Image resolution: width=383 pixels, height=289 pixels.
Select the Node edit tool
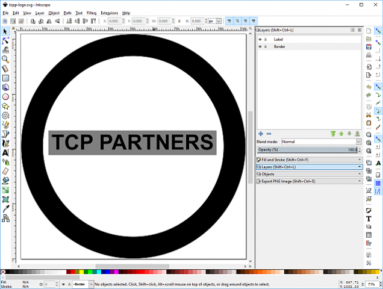5,41
